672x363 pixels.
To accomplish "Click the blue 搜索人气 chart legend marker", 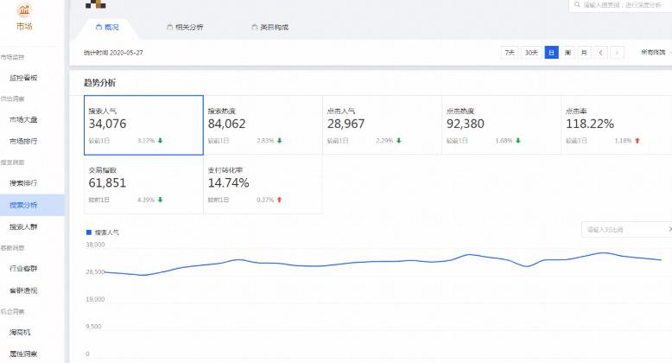I will tap(88, 232).
